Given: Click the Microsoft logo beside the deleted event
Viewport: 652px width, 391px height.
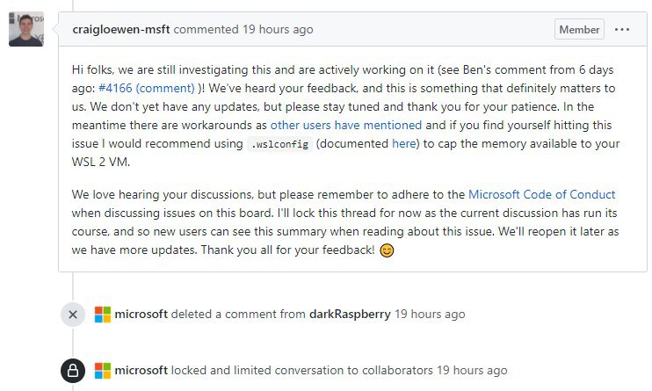Looking at the screenshot, I should click(103, 315).
